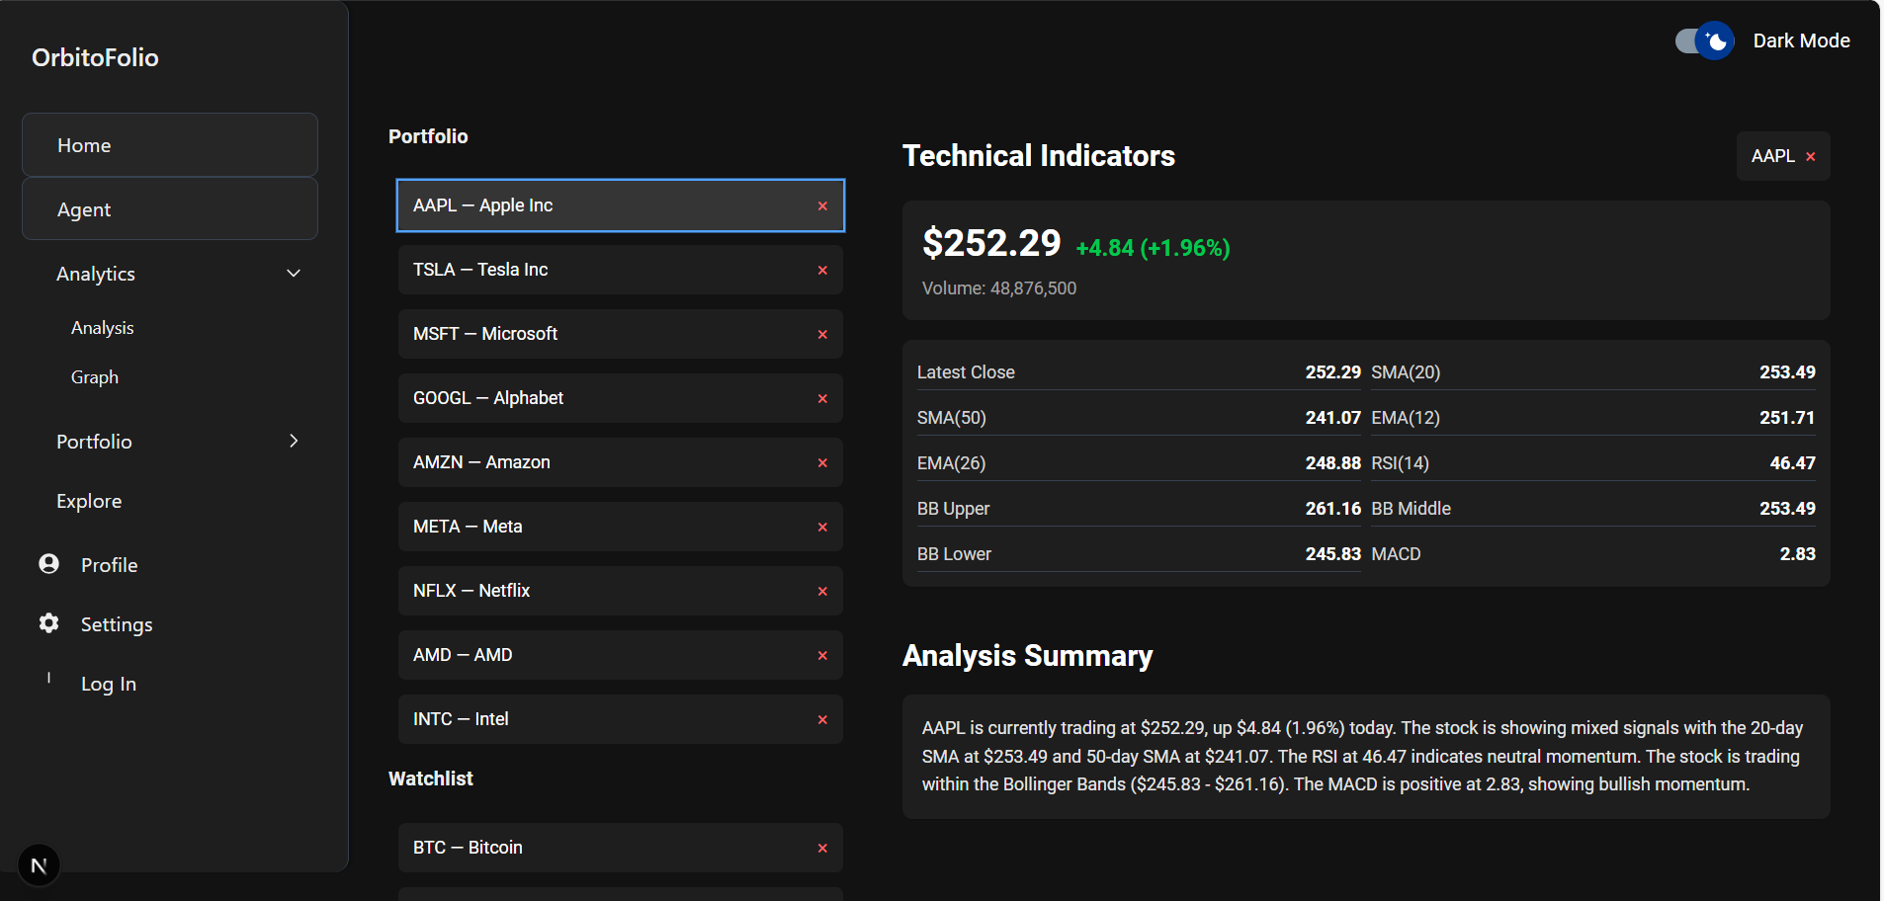Expand the Portfolio menu chevron
Viewport: 1884px width, 901px height.
[294, 441]
